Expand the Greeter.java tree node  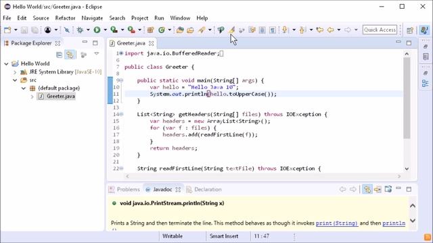32,97
